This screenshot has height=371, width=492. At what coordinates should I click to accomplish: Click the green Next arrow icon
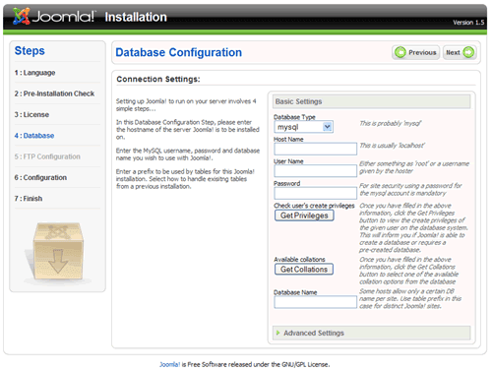click(468, 52)
